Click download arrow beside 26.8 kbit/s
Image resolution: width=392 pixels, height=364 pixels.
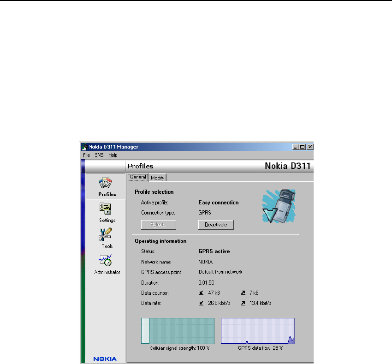[x=201, y=303]
